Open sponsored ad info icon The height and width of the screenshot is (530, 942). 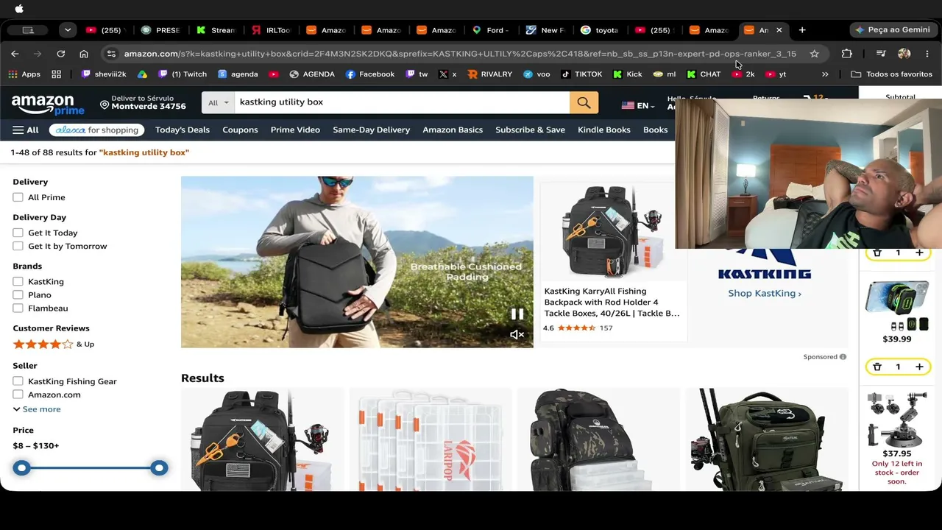(x=843, y=357)
